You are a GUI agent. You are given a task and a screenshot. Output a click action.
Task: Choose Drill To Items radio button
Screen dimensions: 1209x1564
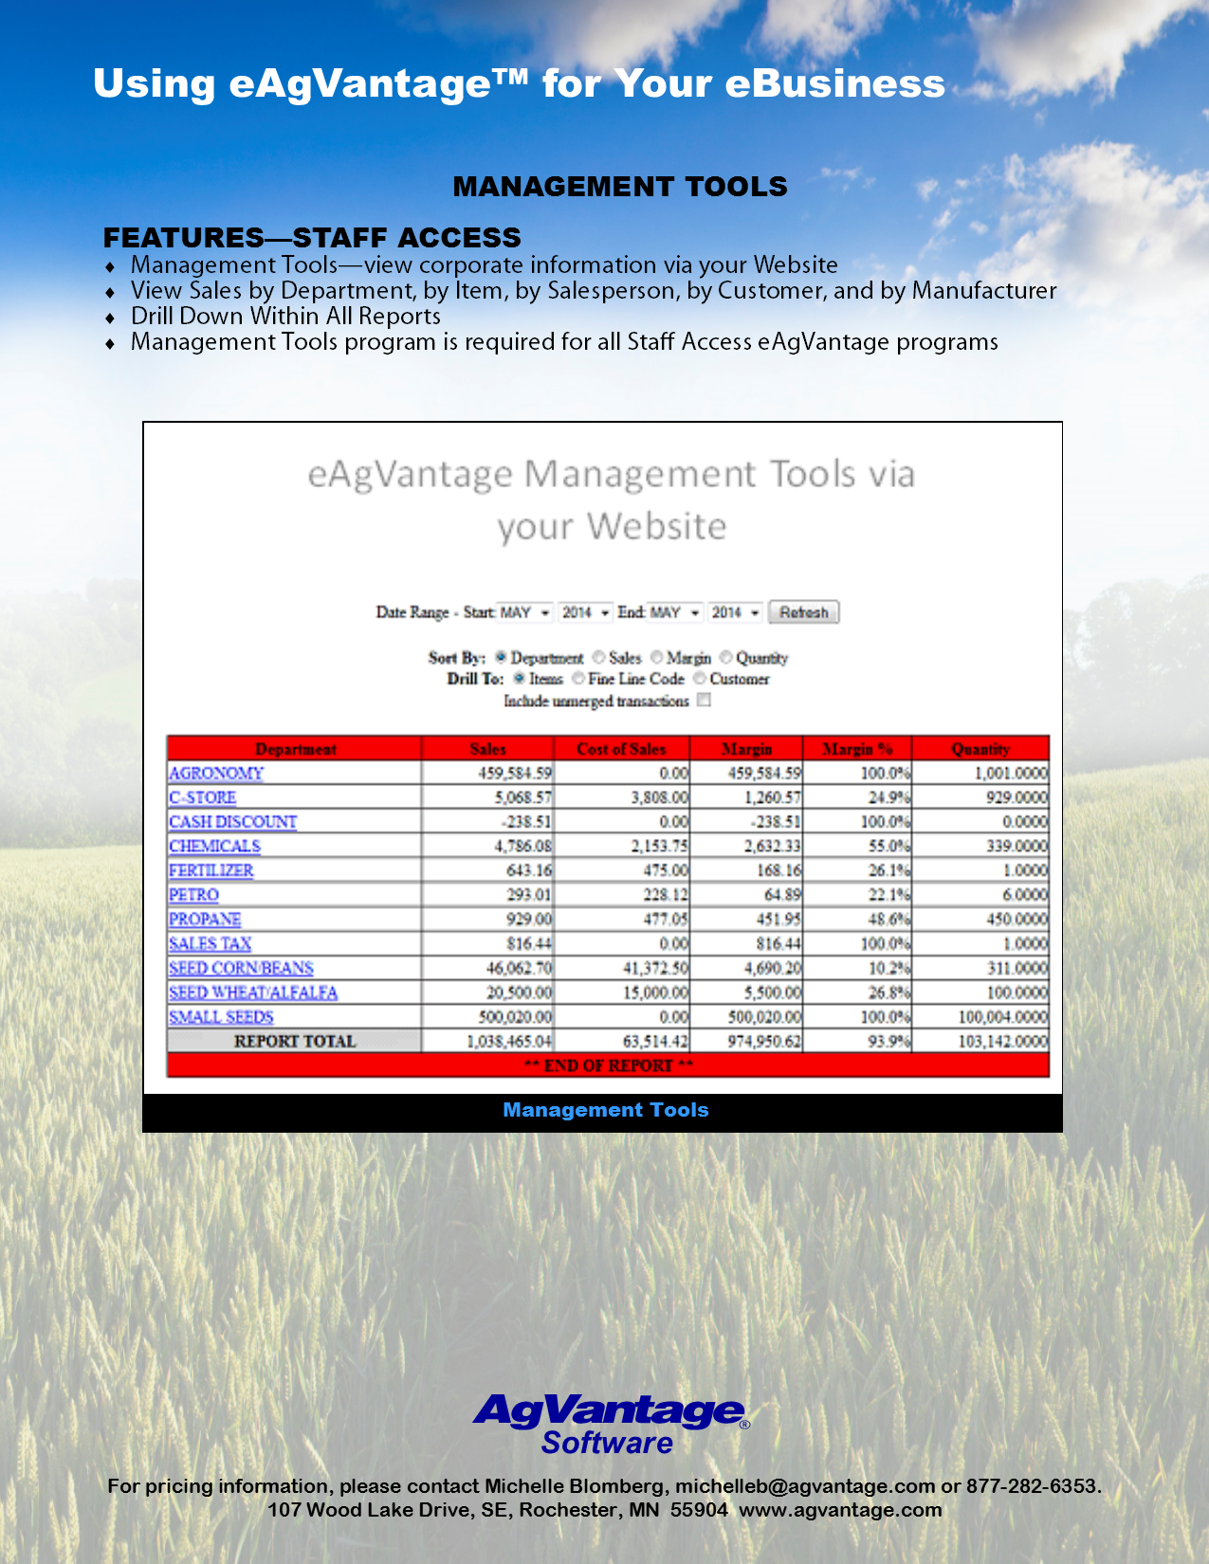click(519, 678)
